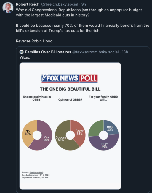152x193 pixels.
Task: Select the No 40% tan donut segment
Action: 28,132
